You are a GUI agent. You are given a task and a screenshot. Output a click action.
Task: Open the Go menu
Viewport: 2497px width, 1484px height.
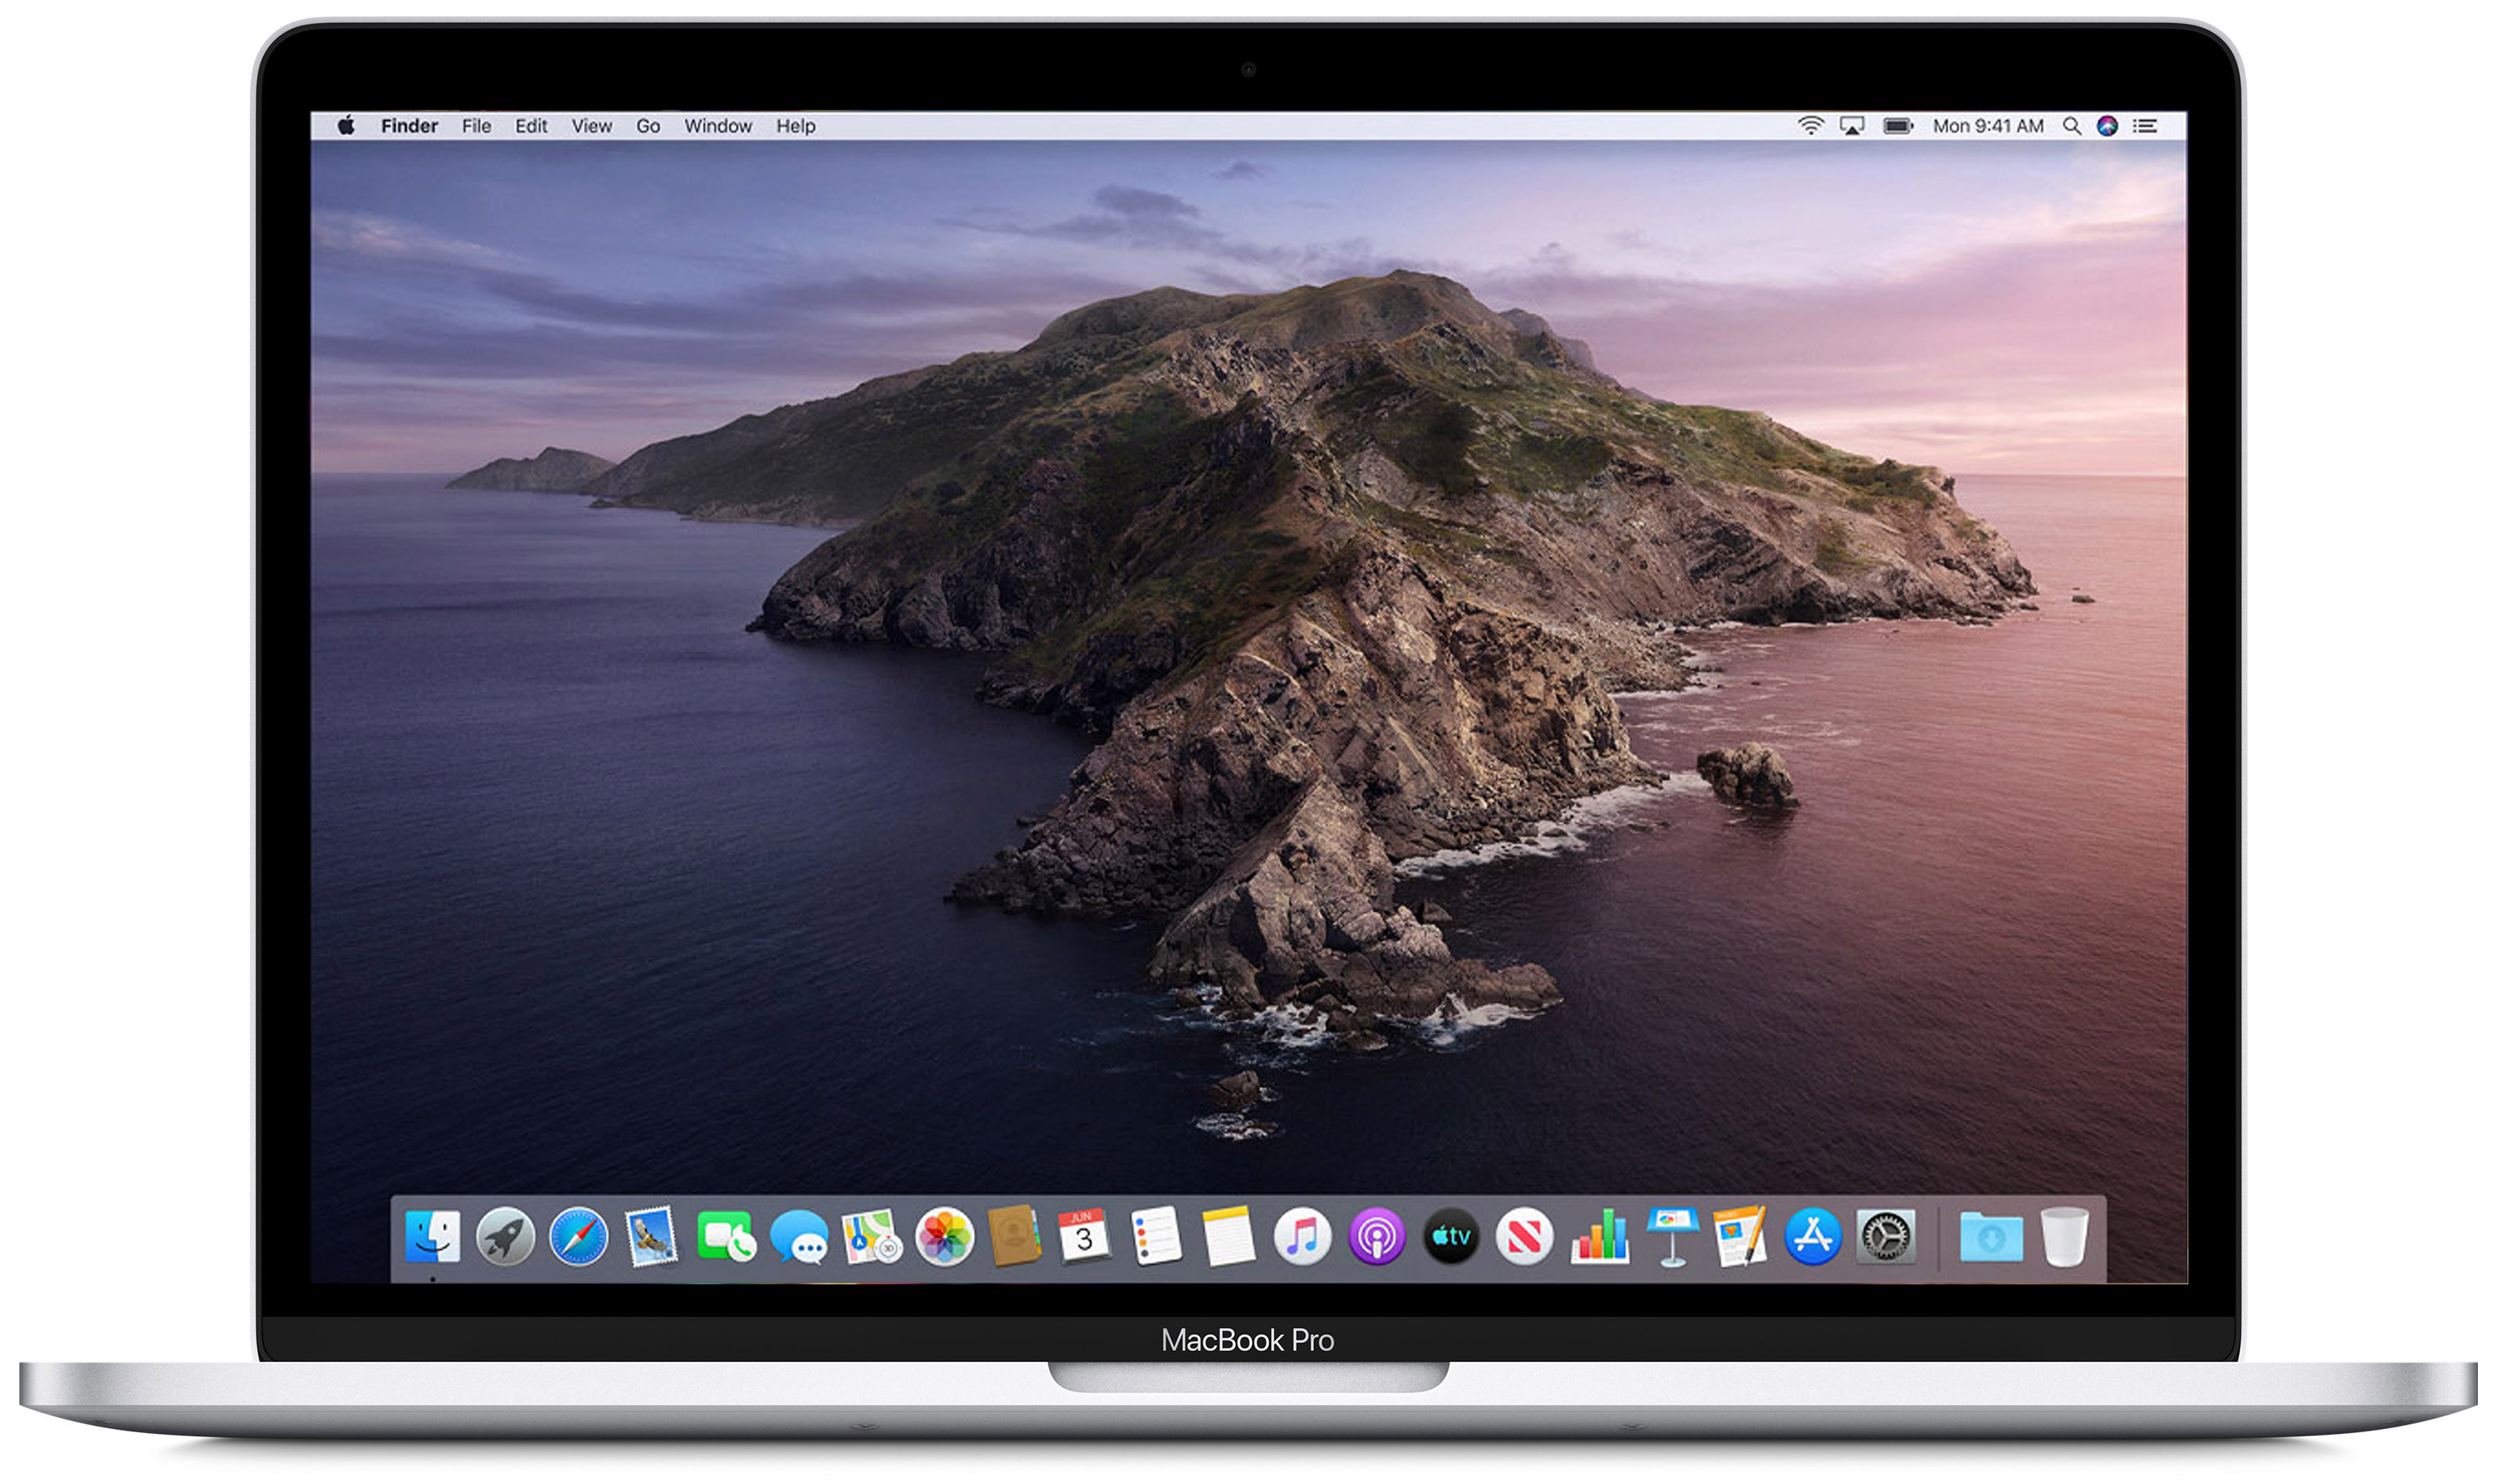point(648,126)
